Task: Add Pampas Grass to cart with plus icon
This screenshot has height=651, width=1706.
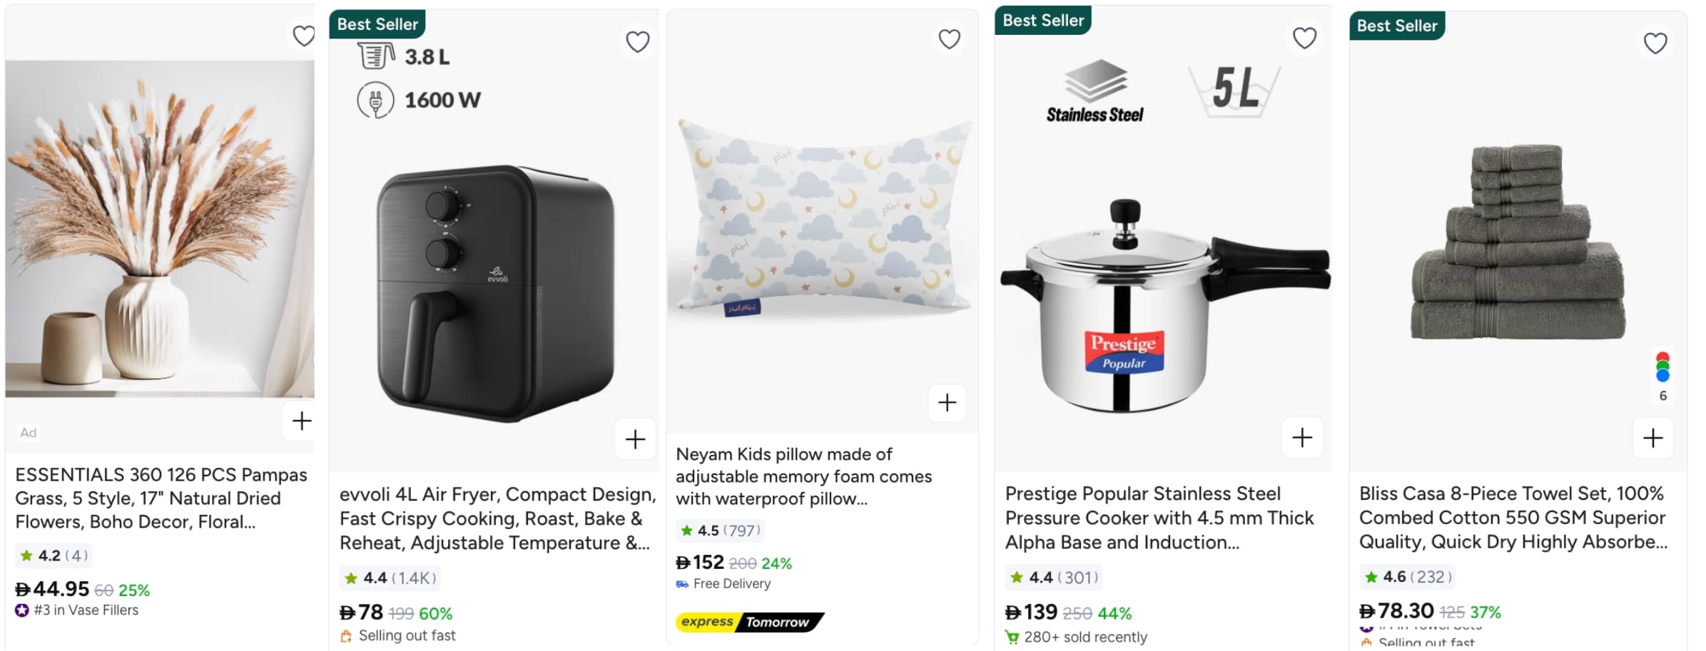Action: (x=302, y=421)
